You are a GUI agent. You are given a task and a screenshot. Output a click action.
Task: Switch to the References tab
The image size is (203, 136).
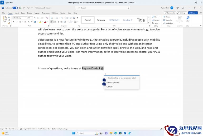tap(46, 13)
